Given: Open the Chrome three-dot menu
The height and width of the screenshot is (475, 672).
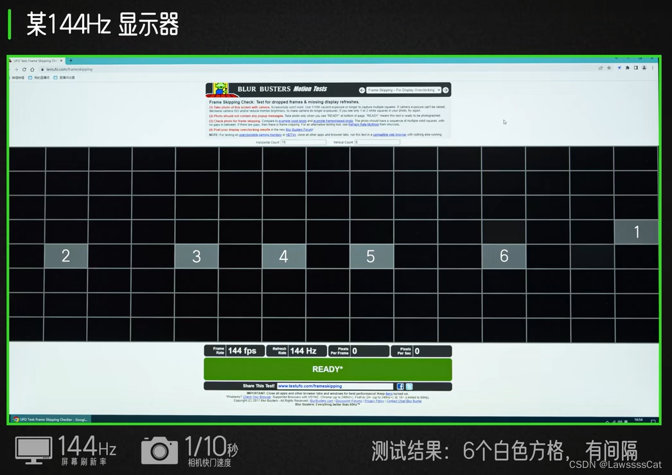Looking at the screenshot, I should pos(653,67).
